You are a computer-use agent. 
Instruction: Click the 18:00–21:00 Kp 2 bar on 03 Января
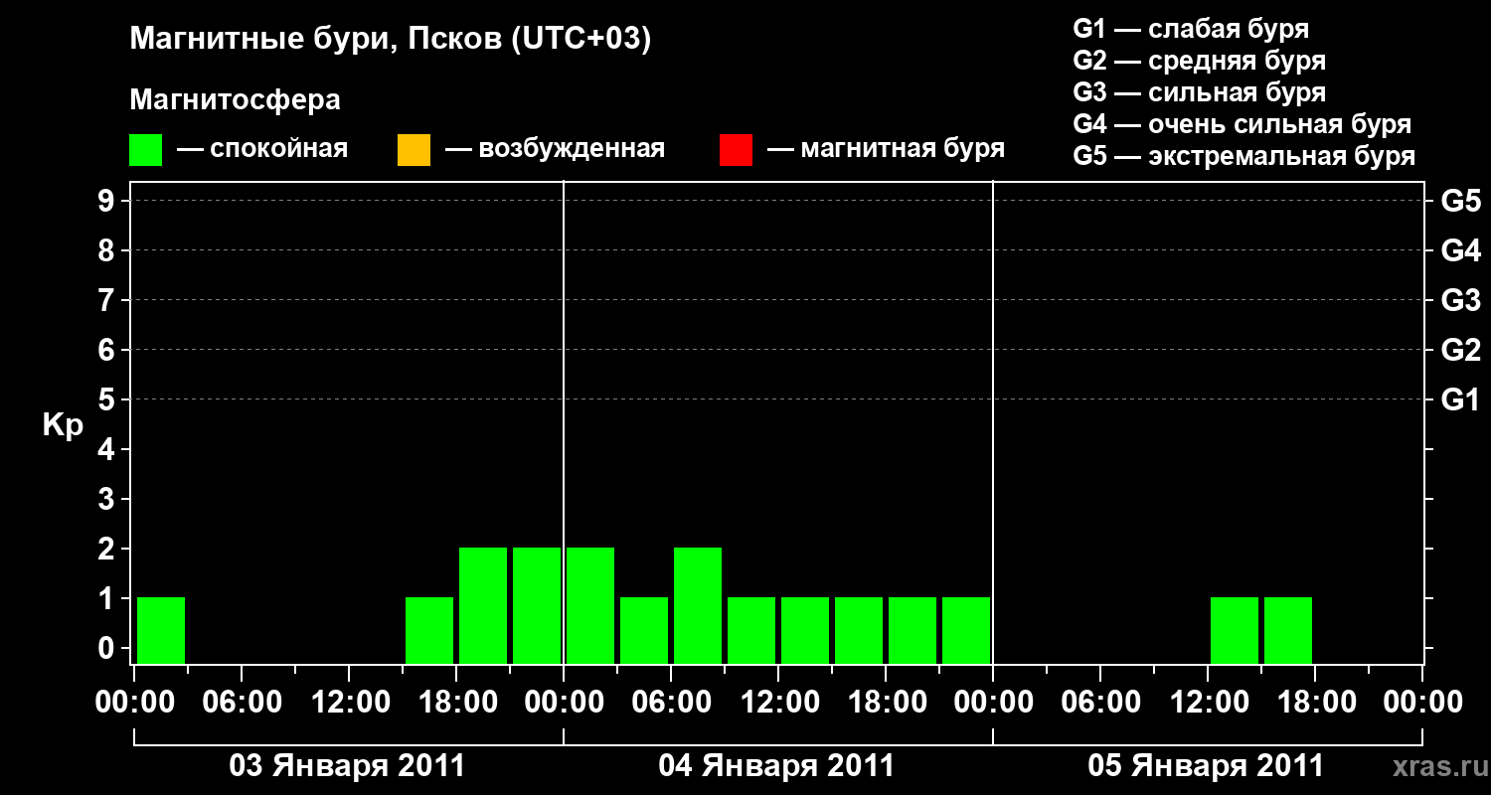pyautogui.click(x=483, y=605)
